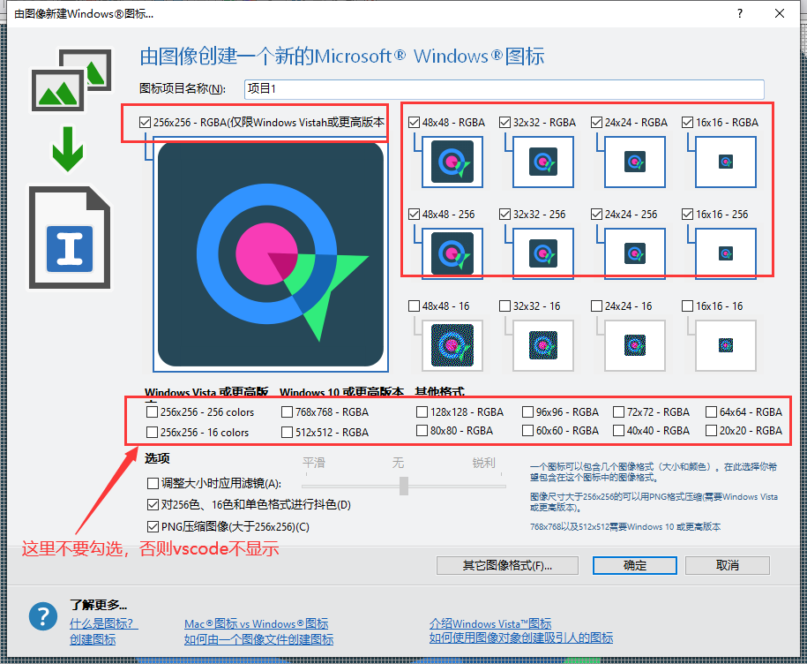Select the 32x32 RGBA icon preview
807x664 pixels.
click(x=543, y=162)
